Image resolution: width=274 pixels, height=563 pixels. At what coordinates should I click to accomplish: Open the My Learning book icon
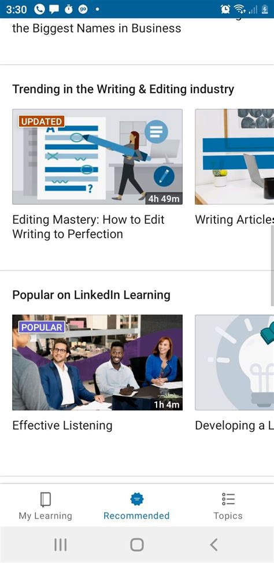pyautogui.click(x=45, y=499)
